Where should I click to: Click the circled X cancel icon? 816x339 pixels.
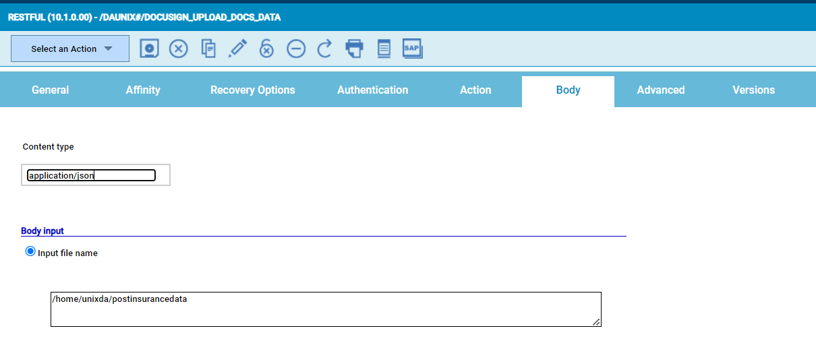178,49
